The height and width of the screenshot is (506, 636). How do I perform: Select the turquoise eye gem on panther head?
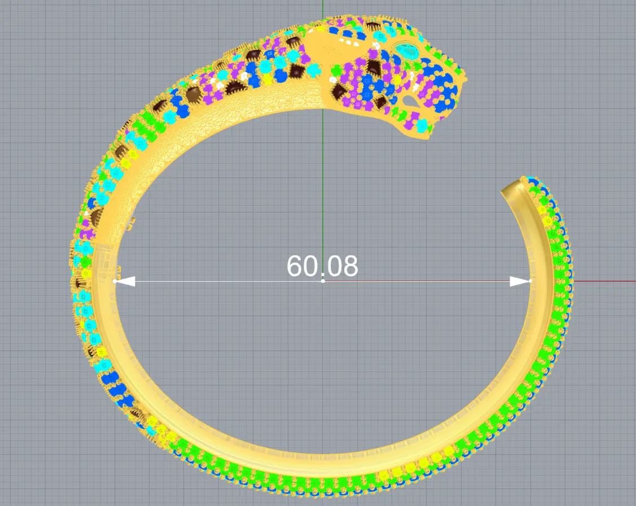click(x=408, y=51)
